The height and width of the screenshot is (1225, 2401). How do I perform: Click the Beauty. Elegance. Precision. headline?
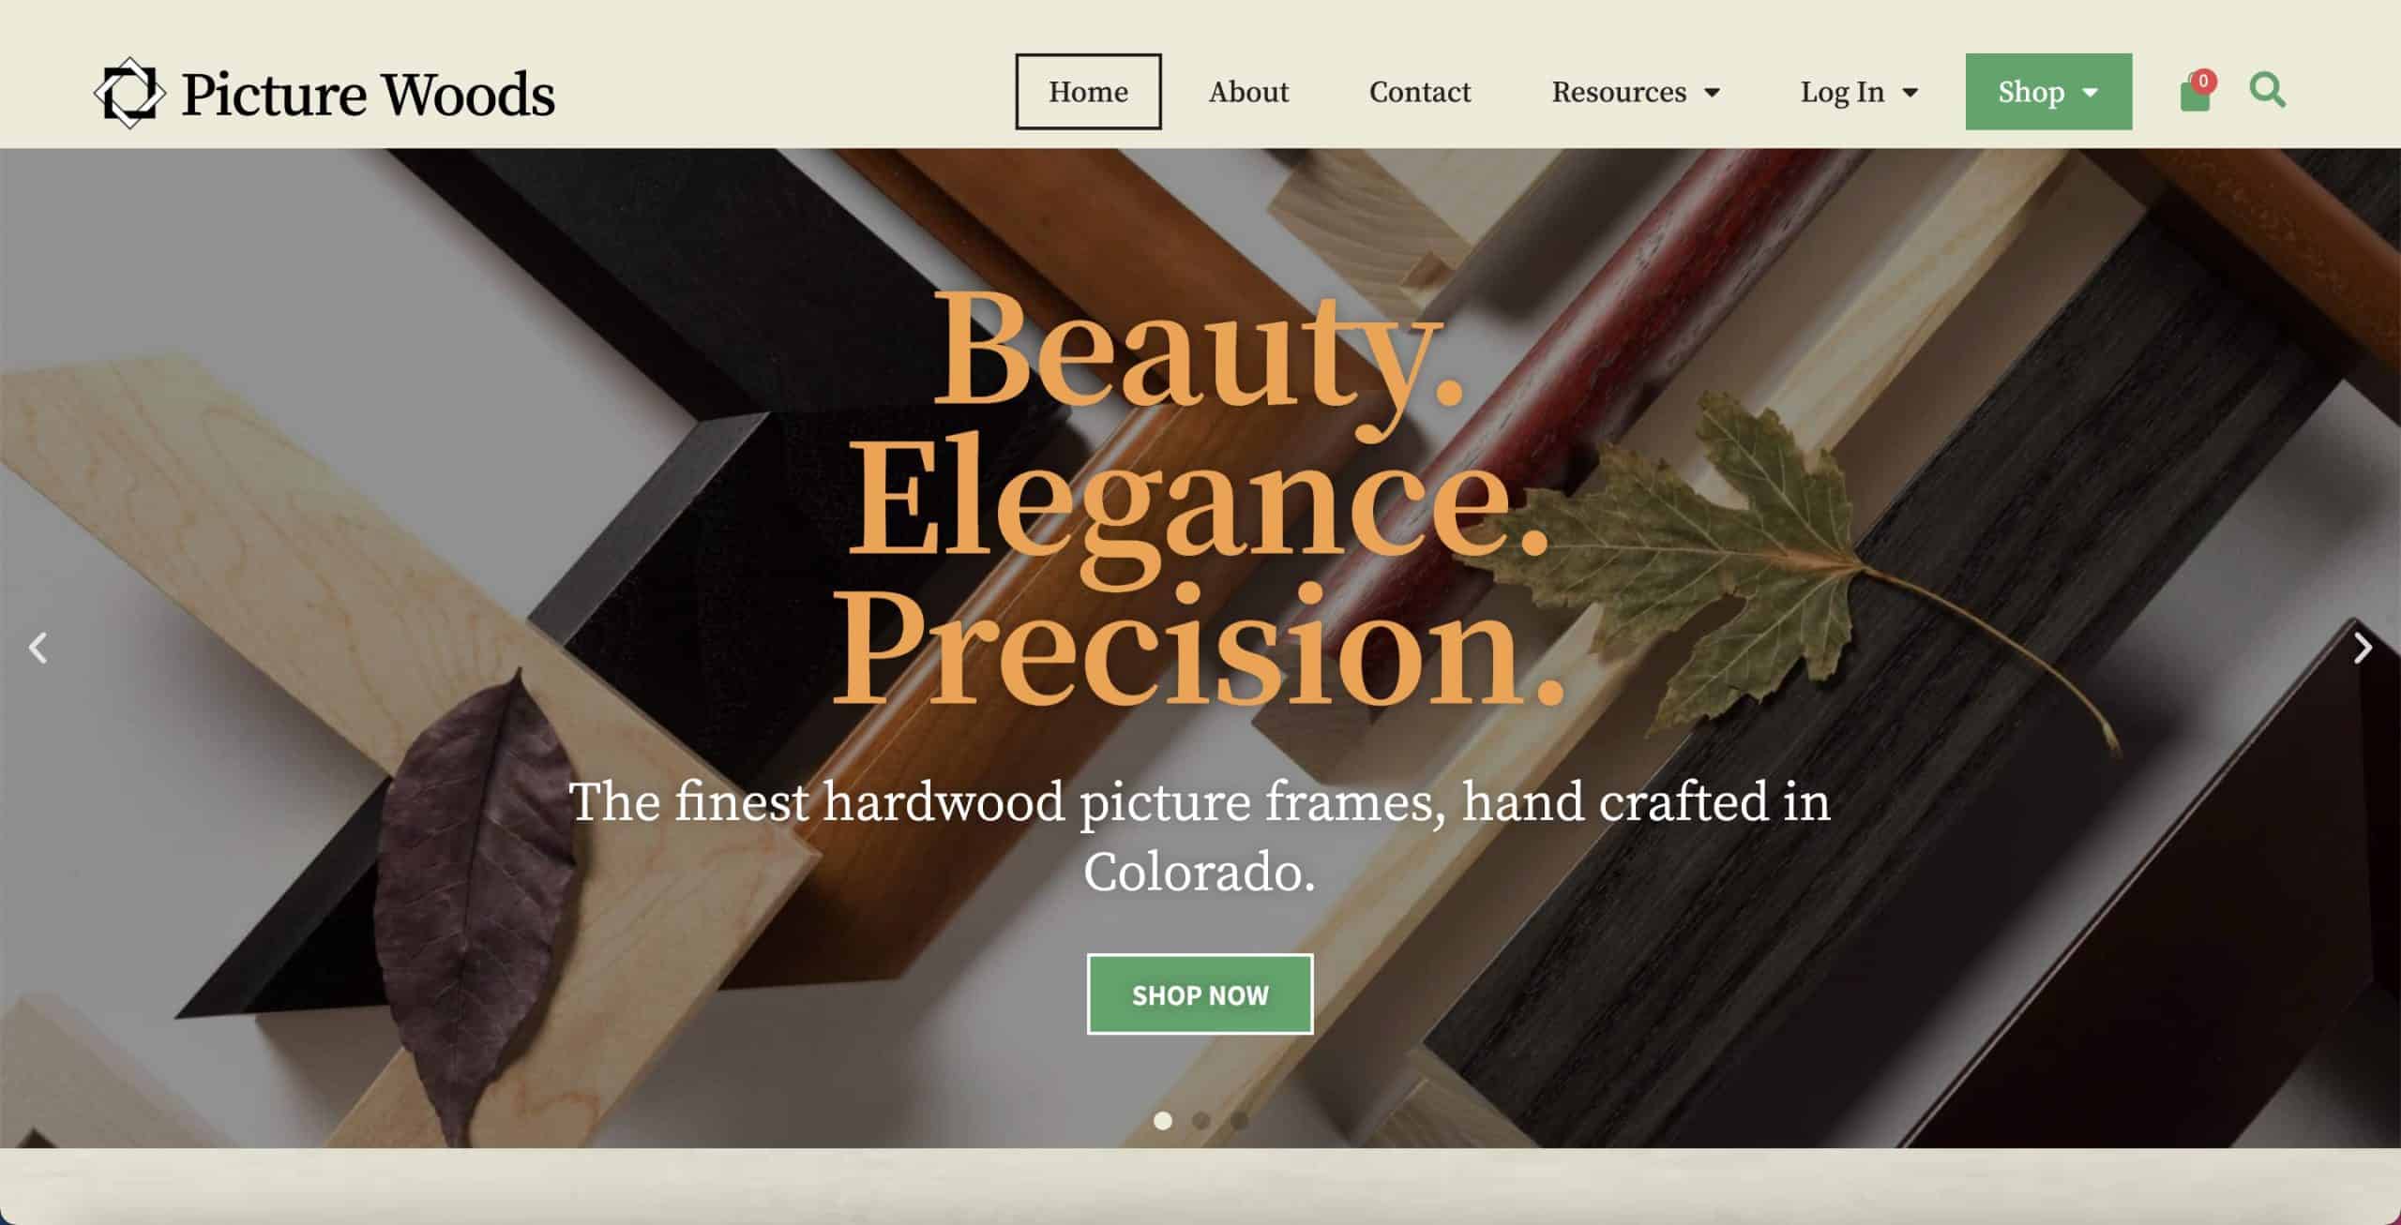click(x=1200, y=497)
